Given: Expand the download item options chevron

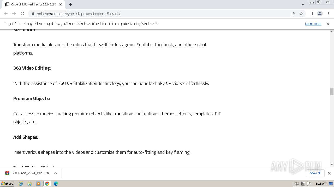Looking at the screenshot, I should [x=56, y=173].
